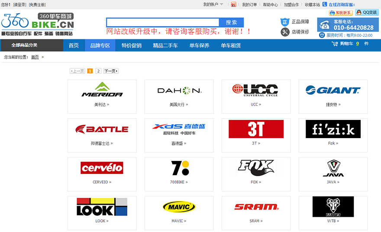This screenshot has width=381, height=232.
Task: Open the 我的订单 link
Action: tap(249, 5)
